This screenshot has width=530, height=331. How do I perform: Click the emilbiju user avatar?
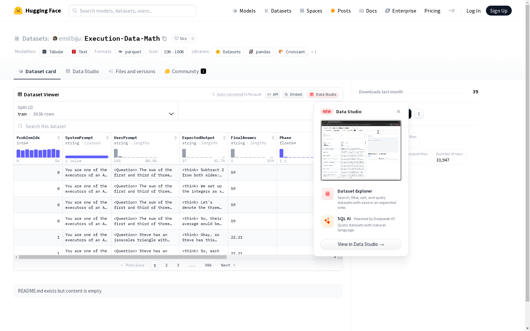coord(55,38)
